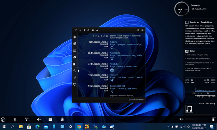Viewport: 217px width, 130px height.
Task: Open the gear settings tab in Enigma sidebar
Action: 75,37
